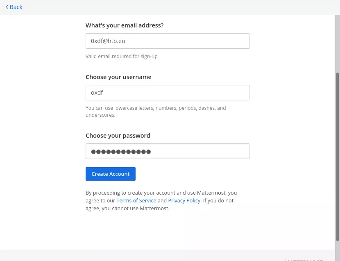This screenshot has width=340, height=261.
Task: Click the "What's your email address?" label
Action: [125, 25]
